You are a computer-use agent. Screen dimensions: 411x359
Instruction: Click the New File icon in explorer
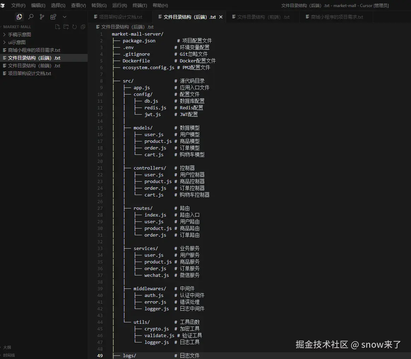(x=58, y=27)
